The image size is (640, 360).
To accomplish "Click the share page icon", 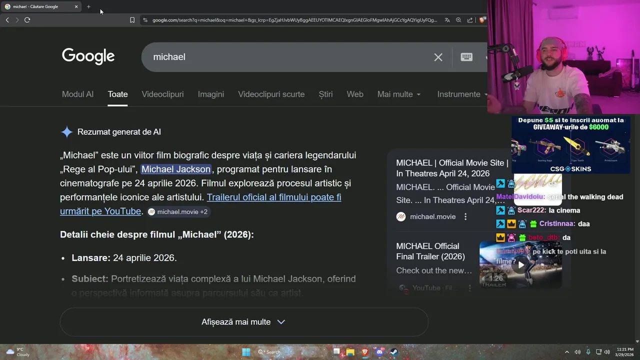I will pyautogui.click(x=470, y=20).
